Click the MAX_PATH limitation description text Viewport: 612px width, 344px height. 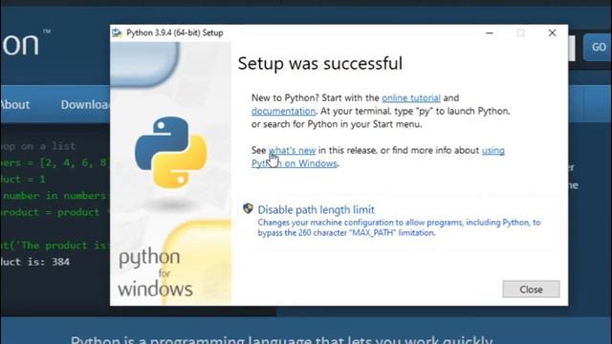tap(399, 227)
